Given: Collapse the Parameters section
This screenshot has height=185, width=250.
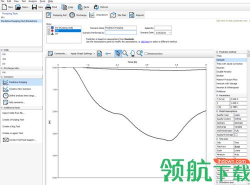Looking at the screenshot, I should coord(217,95).
